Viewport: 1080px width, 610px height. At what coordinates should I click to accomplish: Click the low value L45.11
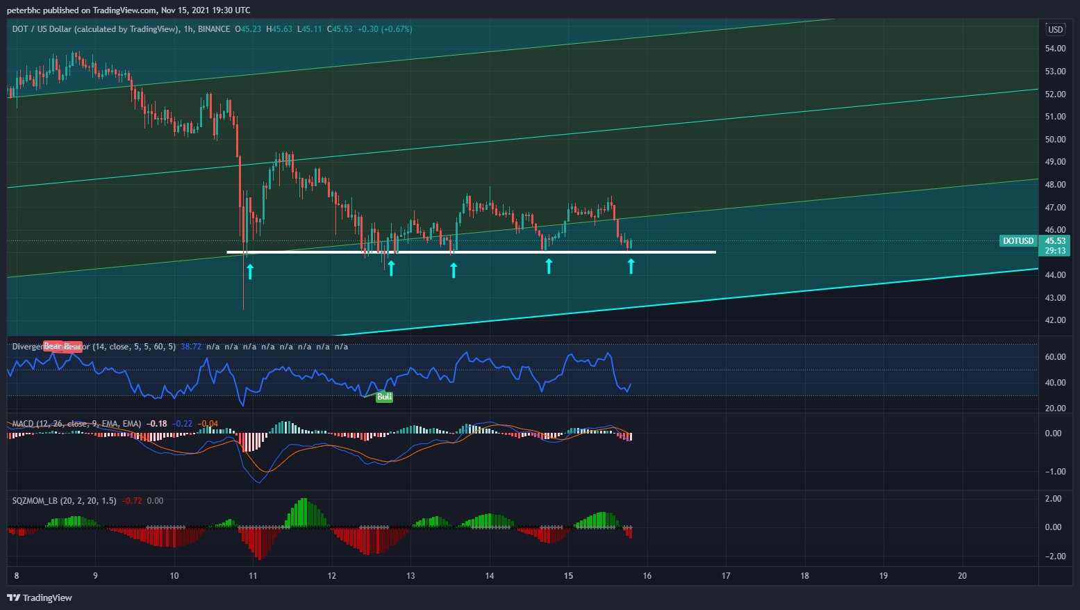pos(309,29)
